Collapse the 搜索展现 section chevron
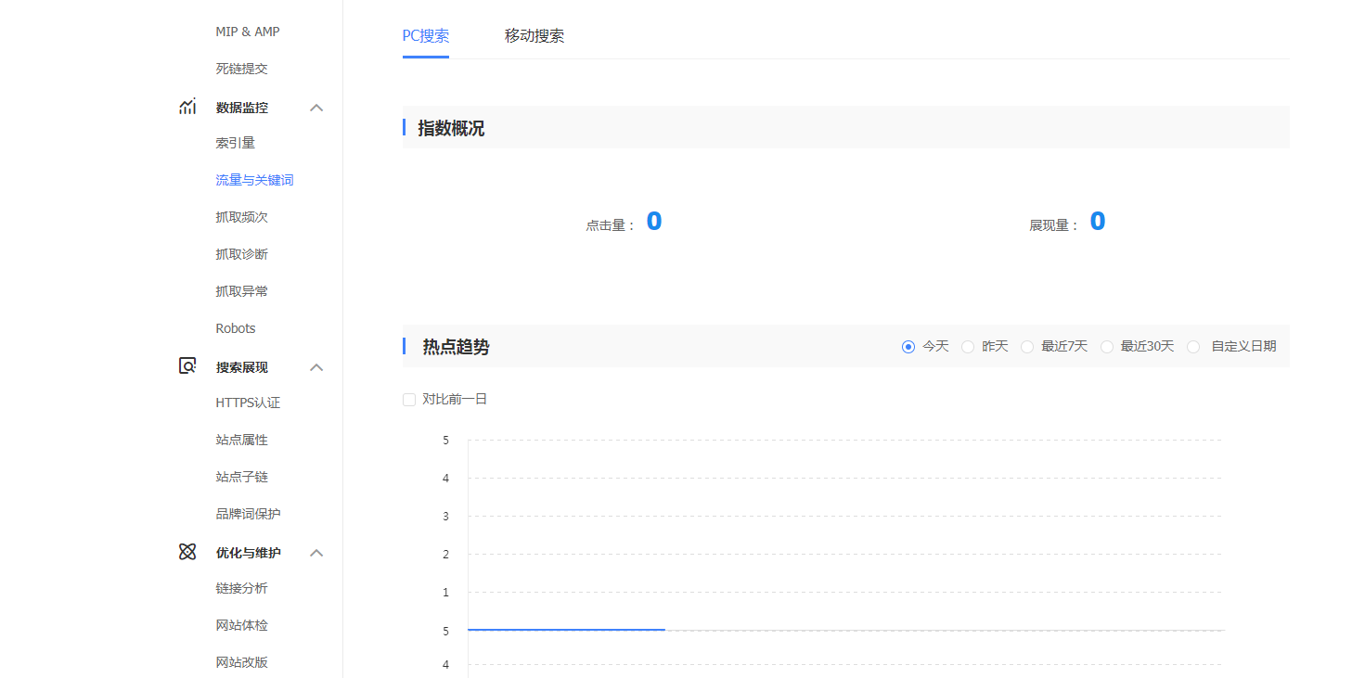This screenshot has height=678, width=1352. coord(316,367)
